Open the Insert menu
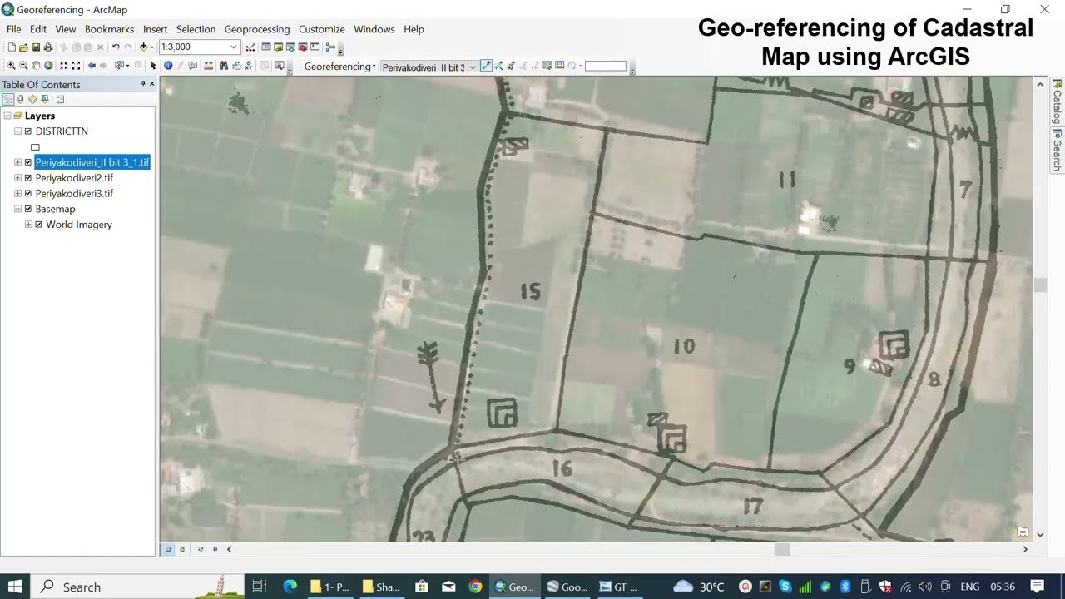 coord(155,29)
